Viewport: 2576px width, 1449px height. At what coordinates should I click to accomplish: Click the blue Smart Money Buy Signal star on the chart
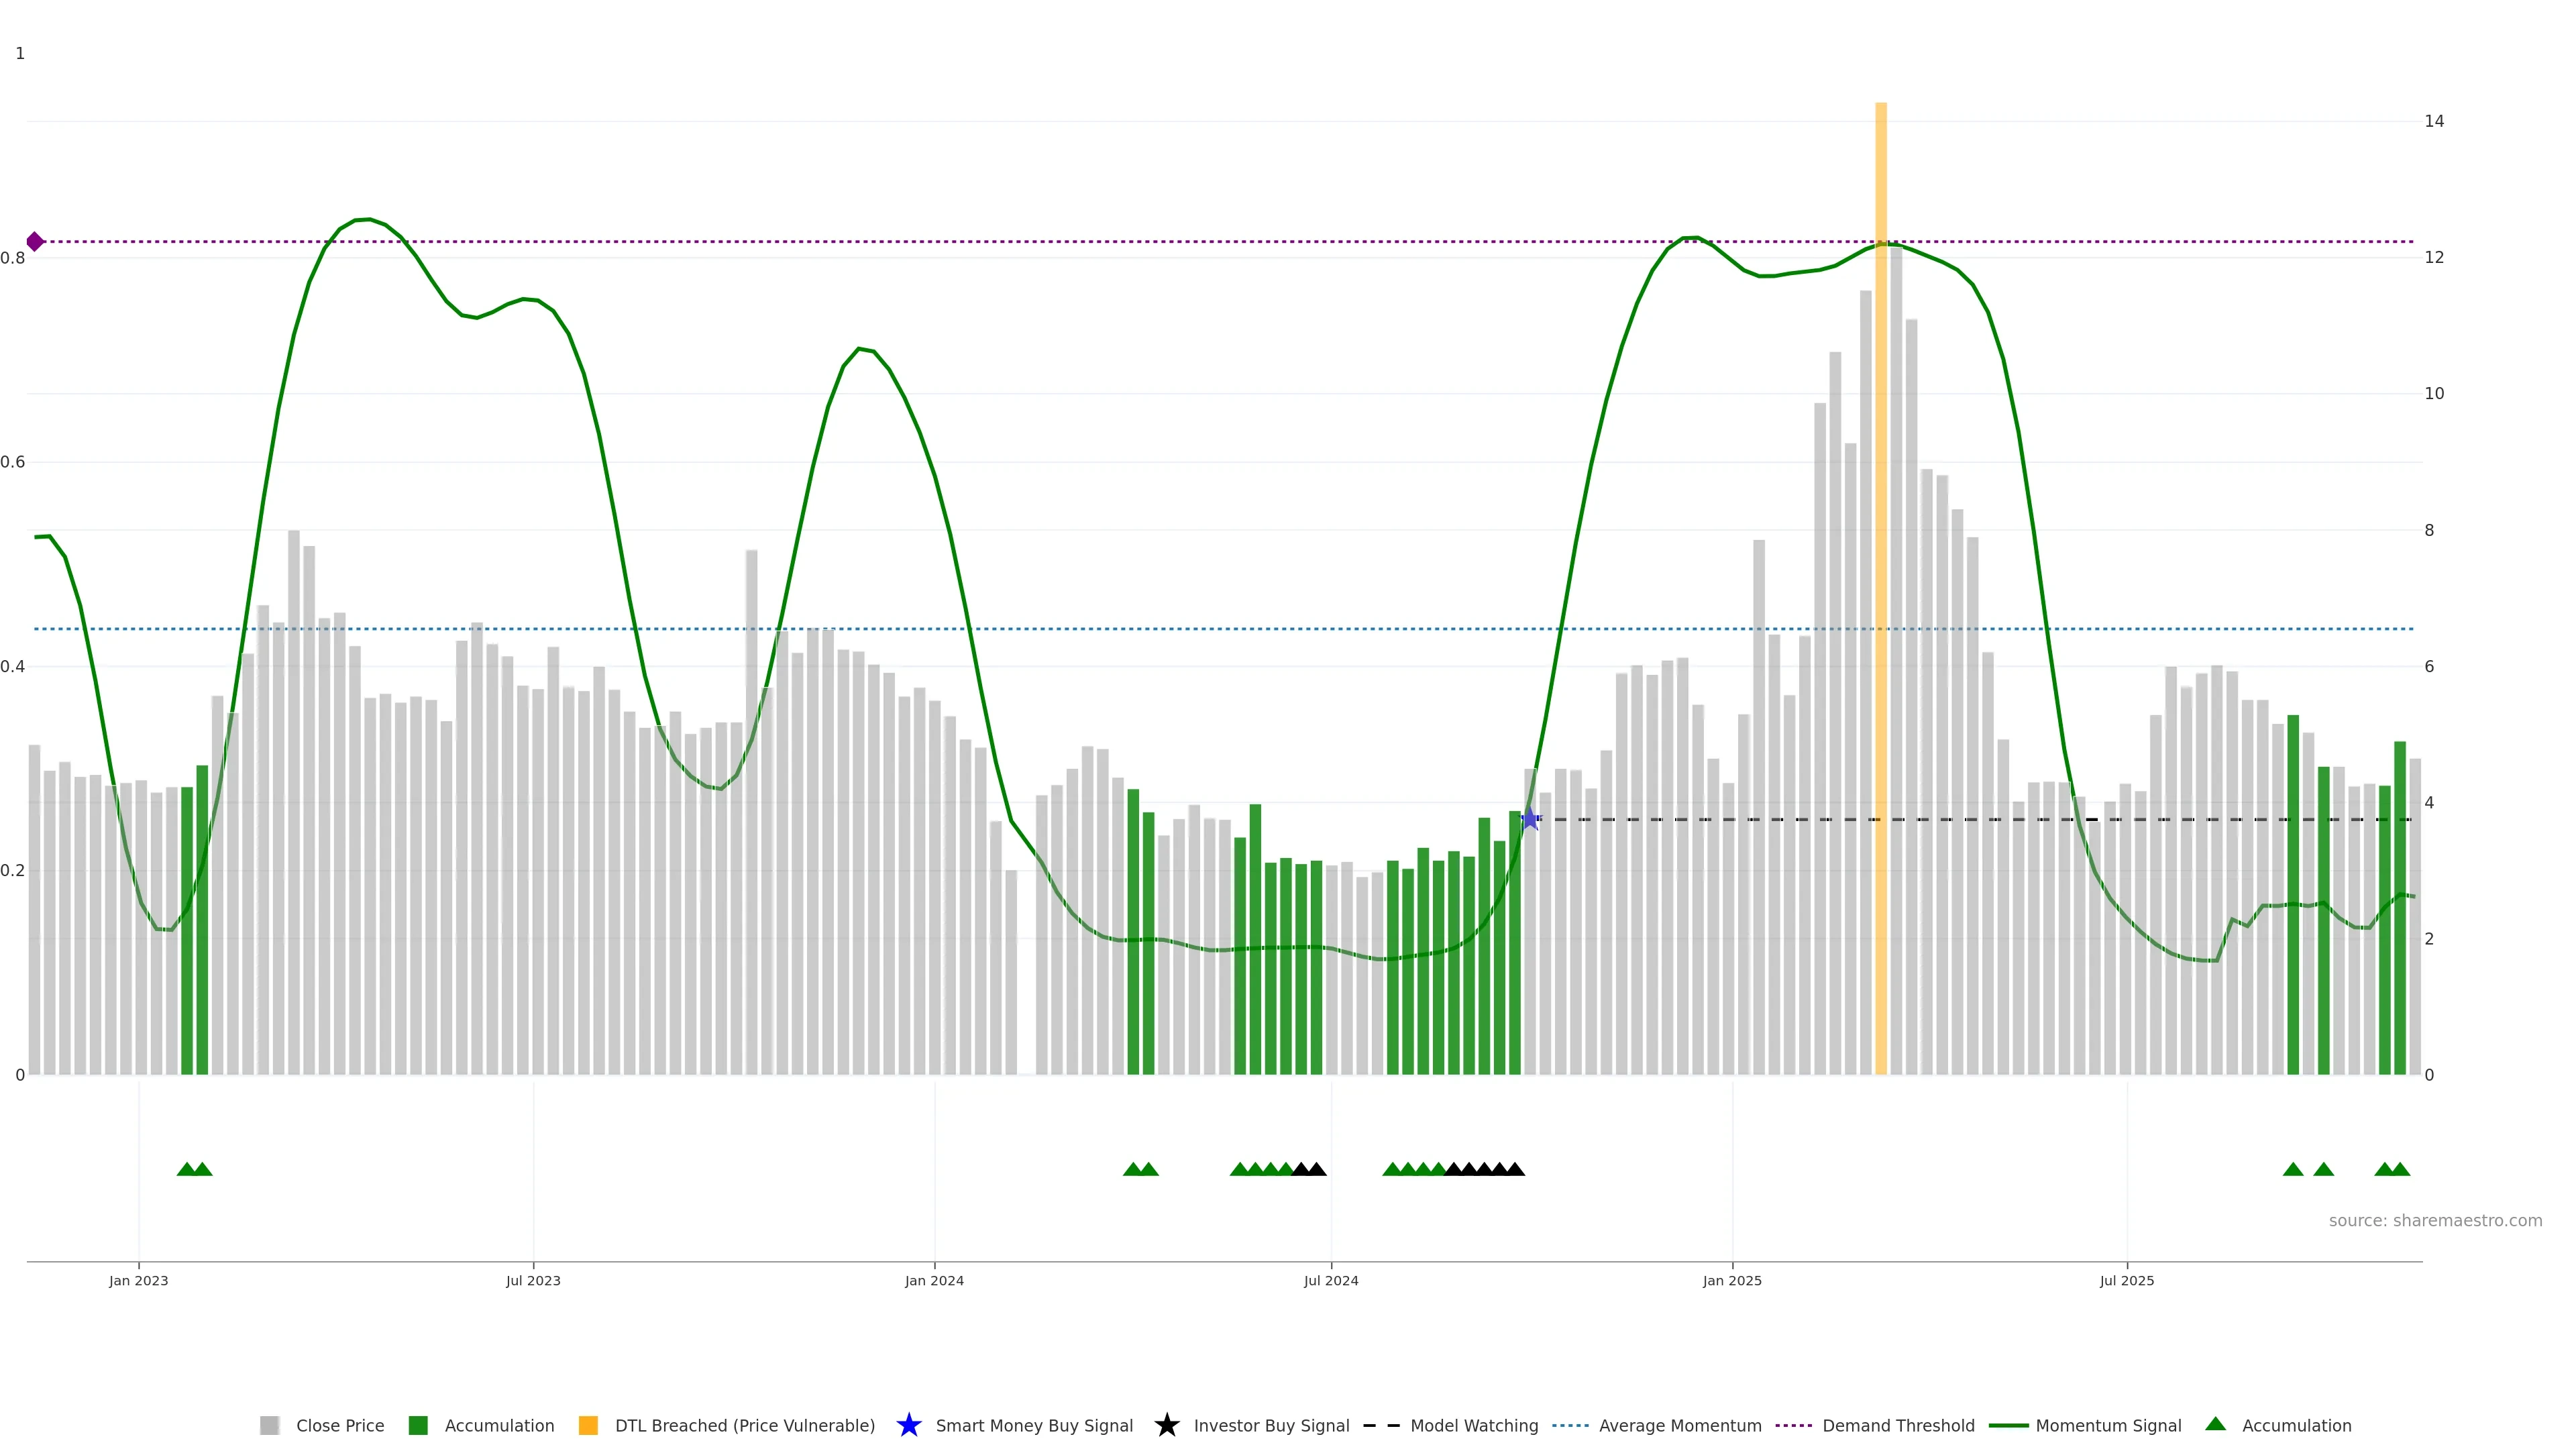tap(1530, 820)
